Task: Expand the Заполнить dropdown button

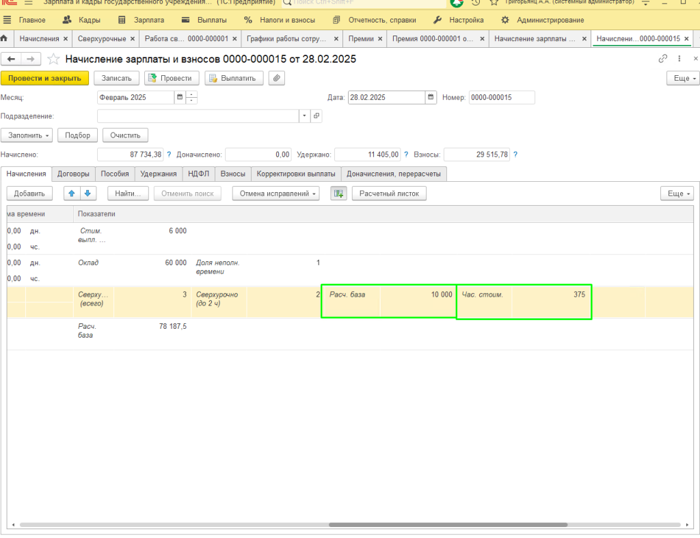Action: (x=27, y=135)
